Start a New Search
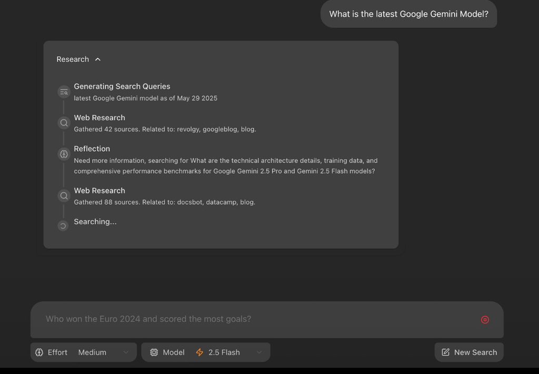 click(469, 352)
